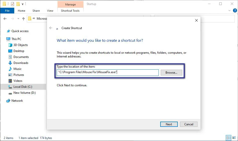Image resolution: width=238 pixels, height=141 pixels.
Task: Open Desktop in the sidebar
Action: coord(19,51)
